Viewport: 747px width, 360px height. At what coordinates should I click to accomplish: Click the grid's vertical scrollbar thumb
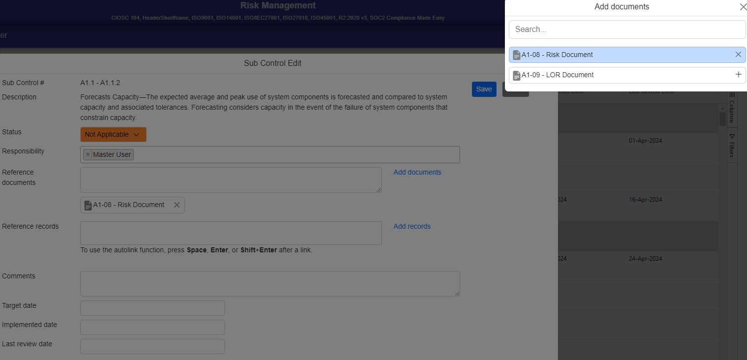(x=722, y=119)
